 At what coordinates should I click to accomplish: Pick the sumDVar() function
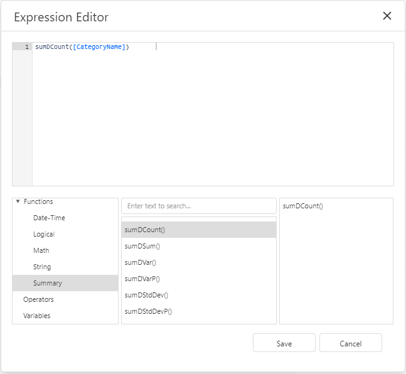click(141, 262)
